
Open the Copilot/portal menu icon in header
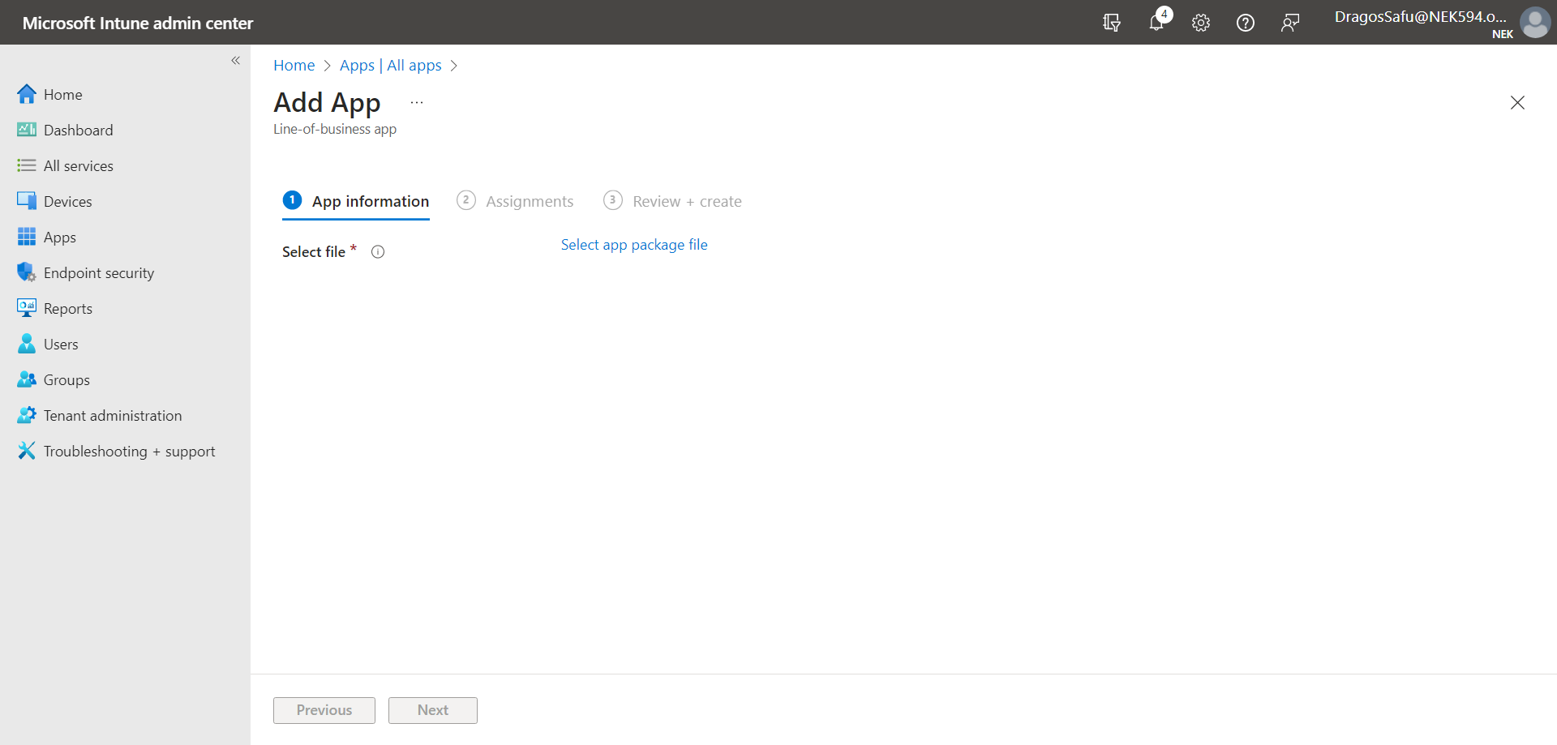1112,23
